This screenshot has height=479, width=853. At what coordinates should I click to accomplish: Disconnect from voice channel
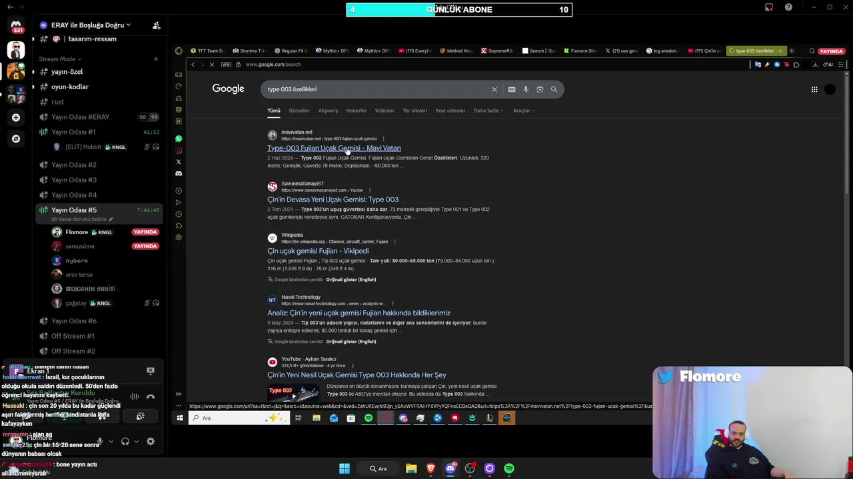coord(151,397)
